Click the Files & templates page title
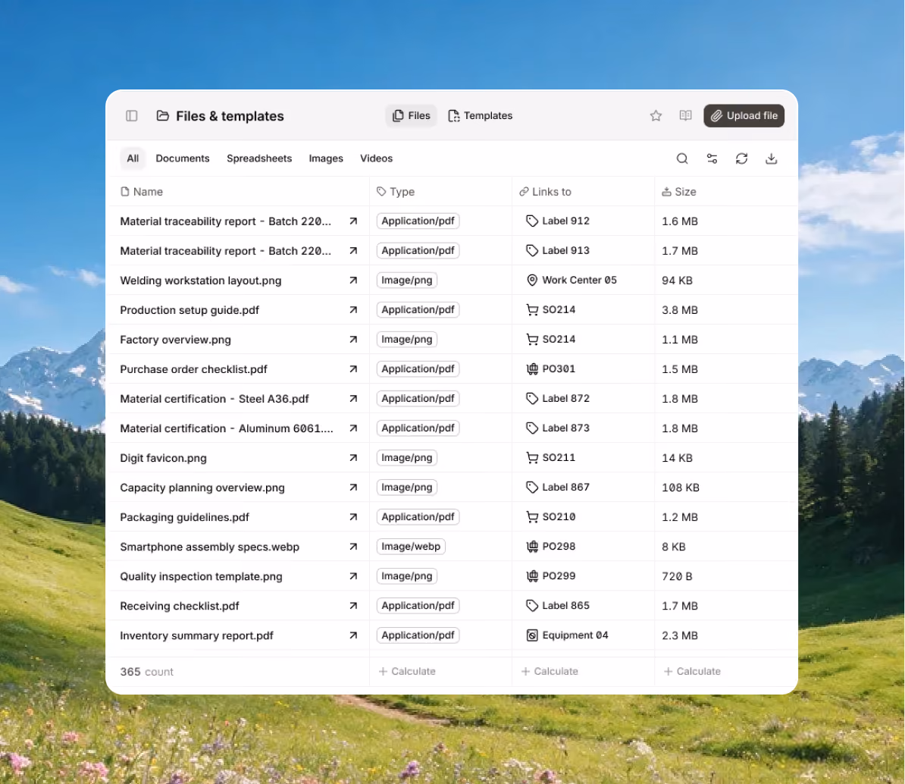 [x=230, y=116]
